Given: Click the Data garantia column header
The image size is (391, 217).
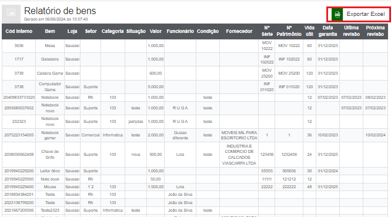Looking at the screenshot, I should pyautogui.click(x=327, y=31).
